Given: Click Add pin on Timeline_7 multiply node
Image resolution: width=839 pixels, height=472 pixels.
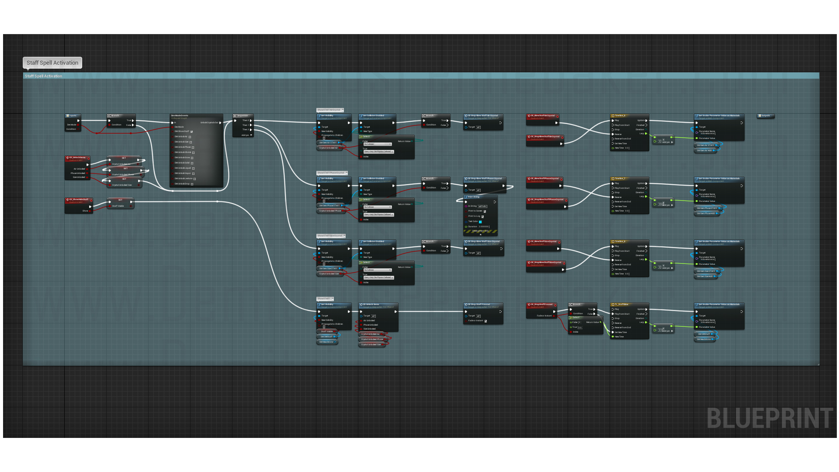Looking at the screenshot, I should point(667,205).
